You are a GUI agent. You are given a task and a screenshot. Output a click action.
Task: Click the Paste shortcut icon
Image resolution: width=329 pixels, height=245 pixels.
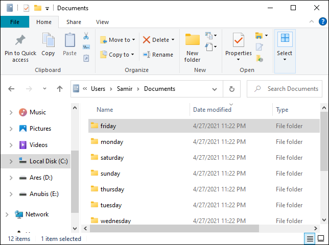[86, 58]
